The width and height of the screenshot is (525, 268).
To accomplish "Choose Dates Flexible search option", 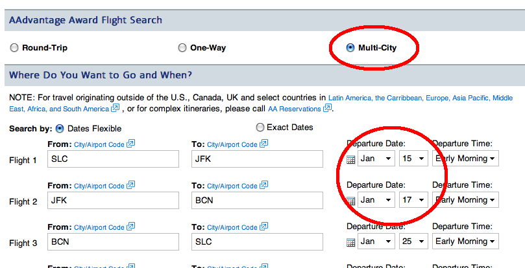I will (x=59, y=128).
